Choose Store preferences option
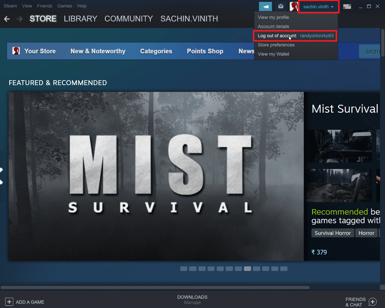The width and height of the screenshot is (385, 308). [x=276, y=45]
